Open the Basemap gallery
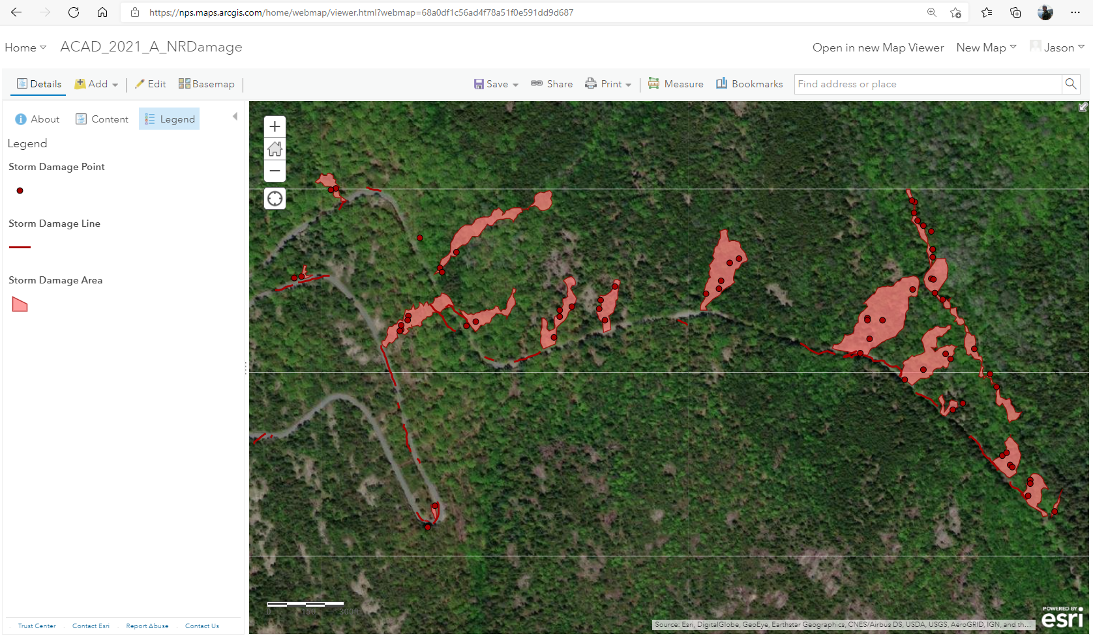 coord(206,84)
